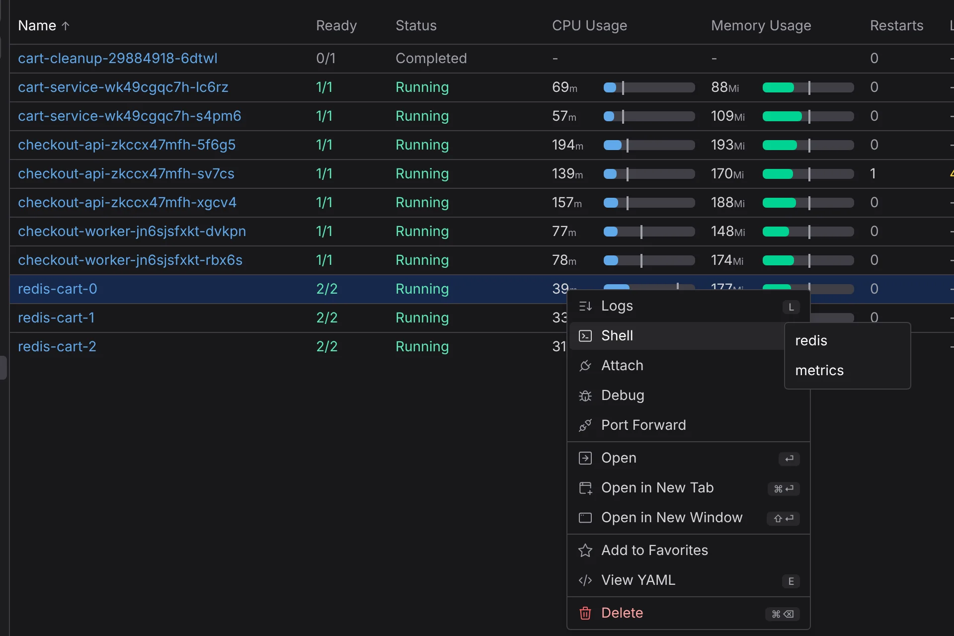The image size is (954, 636).
Task: Sort by the Ready column header
Action: 336,26
